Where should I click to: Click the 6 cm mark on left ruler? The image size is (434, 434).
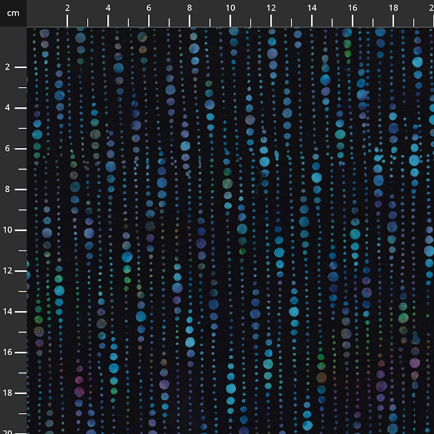(20, 149)
